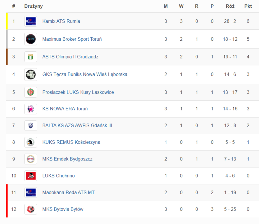Click the BALTA KS AZS AWFiS logo
This screenshot has height=224, width=259.
pos(31,126)
